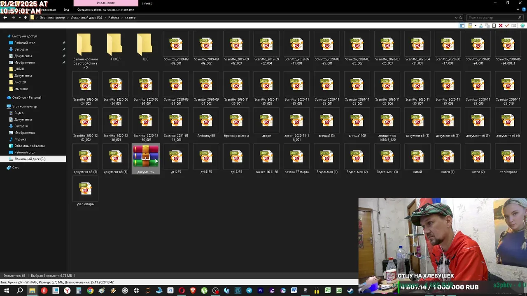527x296 pixels.
Task: Cut selection using the scissors toolbar icon
Action: [481, 25]
